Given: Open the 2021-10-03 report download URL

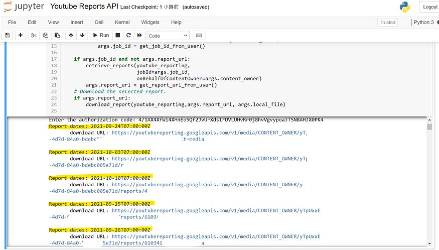Looking at the screenshot, I should tap(209, 159).
